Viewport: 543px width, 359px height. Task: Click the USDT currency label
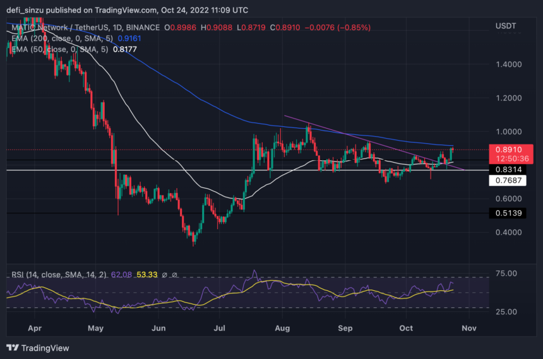506,26
